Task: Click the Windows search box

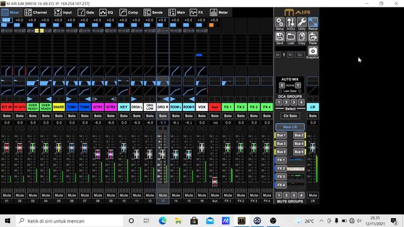Action: (x=69, y=221)
